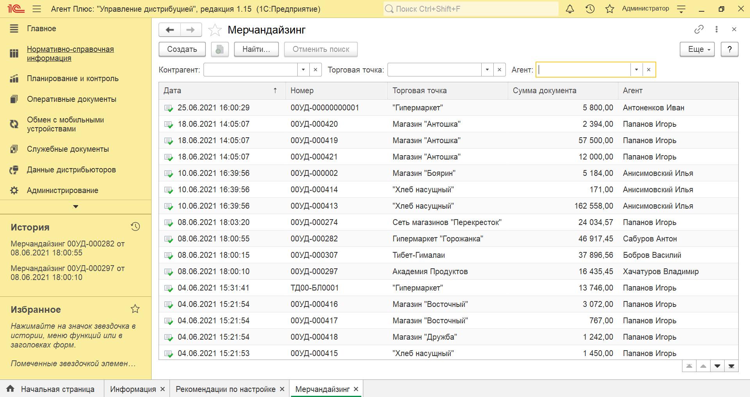Open favorites star in title bar
The width and height of the screenshot is (750, 397).
pyautogui.click(x=609, y=9)
